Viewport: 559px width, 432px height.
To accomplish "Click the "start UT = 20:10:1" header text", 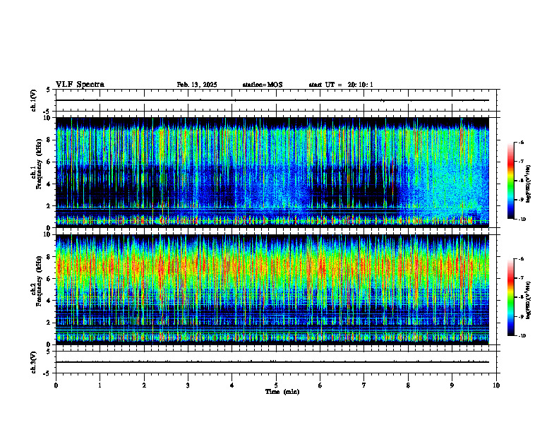I will pyautogui.click(x=341, y=85).
